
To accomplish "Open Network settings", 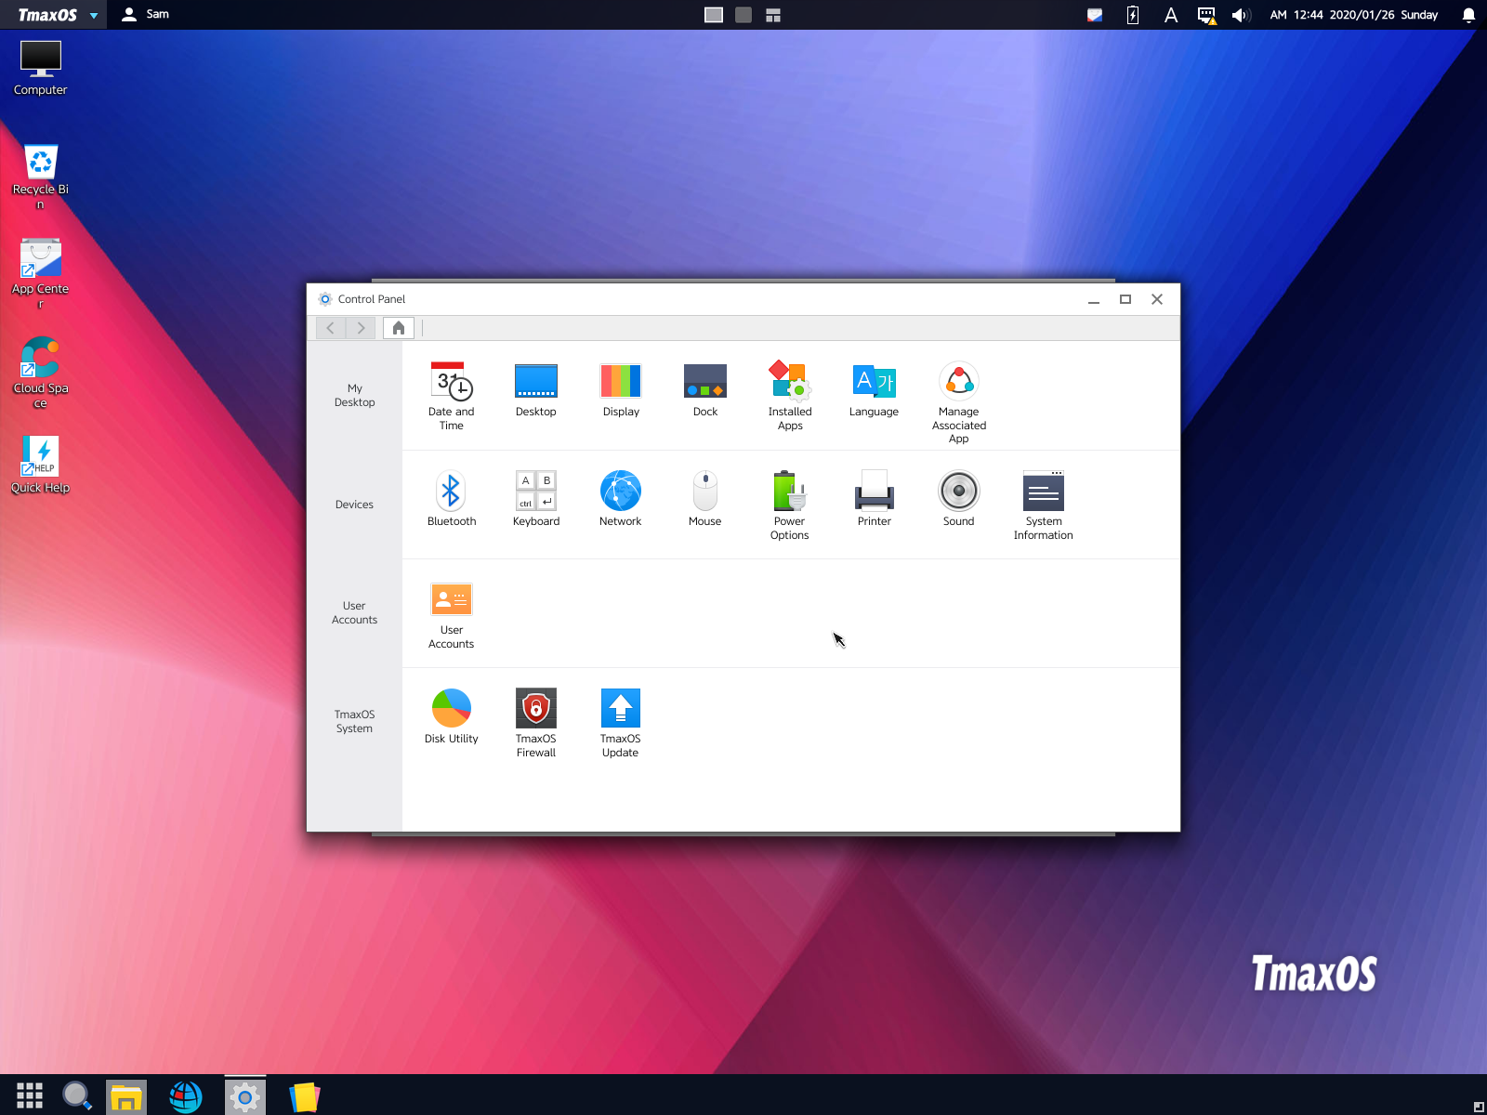I will coord(620,497).
